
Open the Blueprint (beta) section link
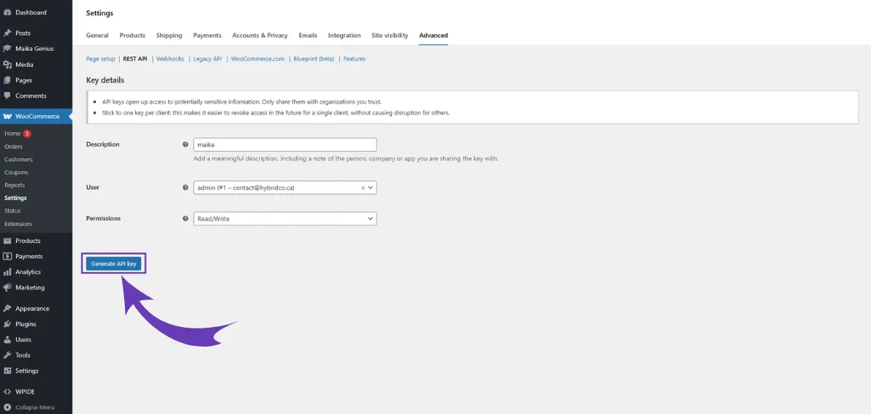tap(314, 59)
